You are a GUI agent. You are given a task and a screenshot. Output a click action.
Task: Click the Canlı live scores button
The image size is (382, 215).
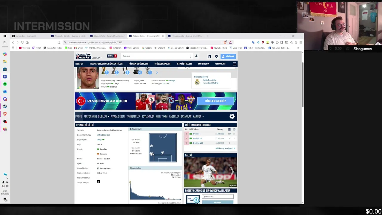(x=112, y=56)
